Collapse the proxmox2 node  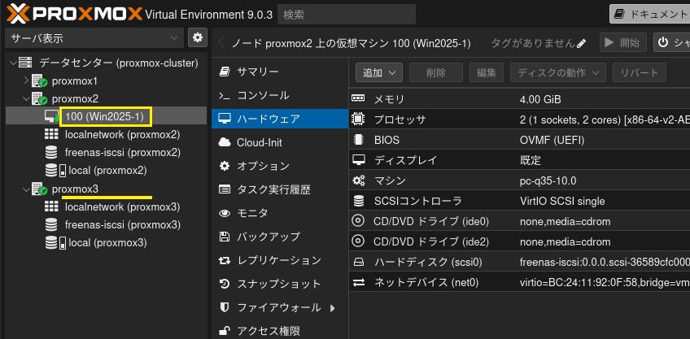[27, 99]
